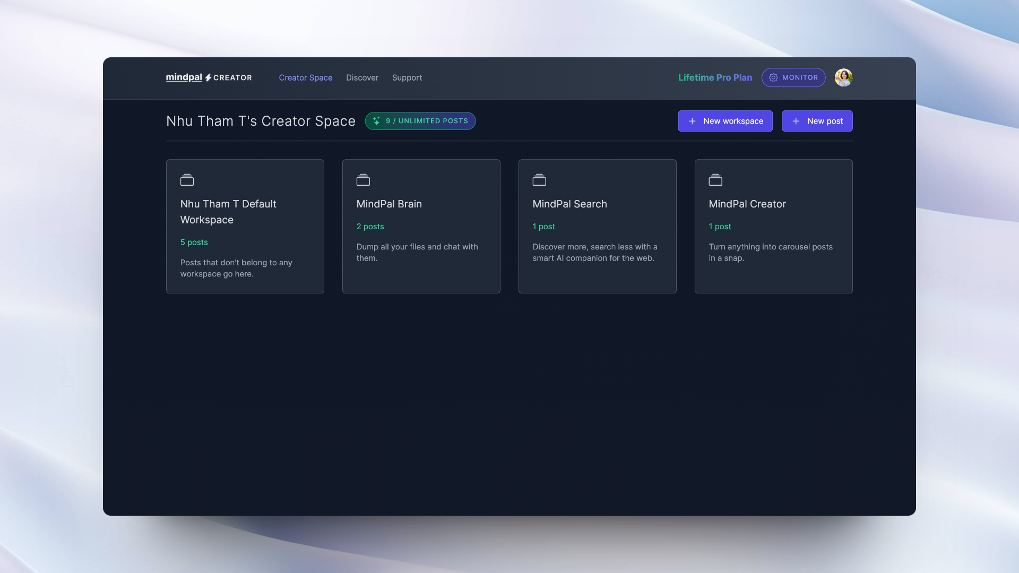Click folder icon on MindPal Creator card
Screen dimensions: 1019x573
[x=715, y=180]
